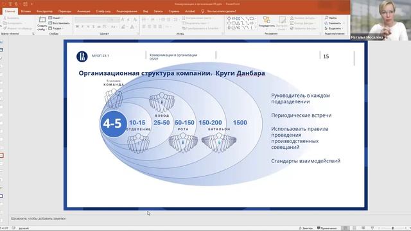Click the clear formatting icon
This screenshot has height=231, width=411.
(x=135, y=20)
